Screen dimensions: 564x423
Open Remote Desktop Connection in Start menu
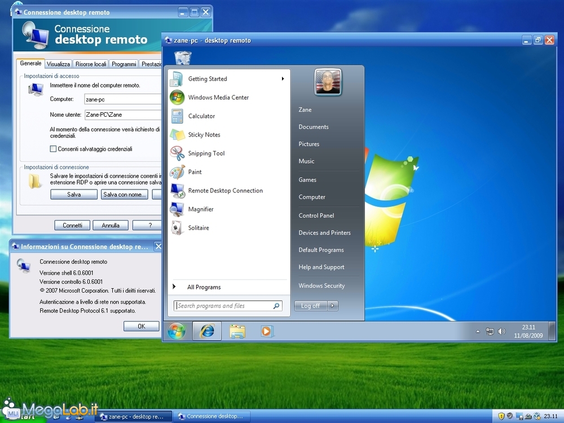[228, 191]
